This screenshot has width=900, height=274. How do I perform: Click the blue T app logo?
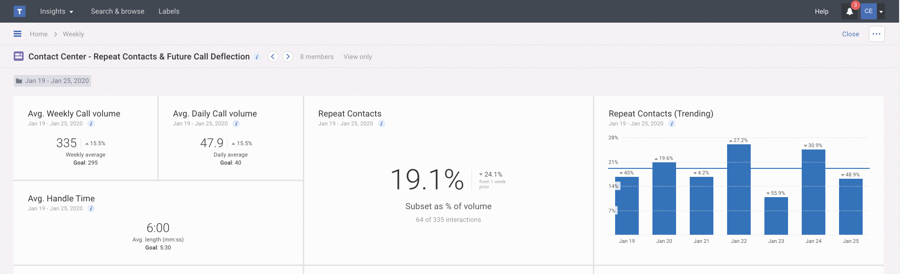tap(19, 11)
